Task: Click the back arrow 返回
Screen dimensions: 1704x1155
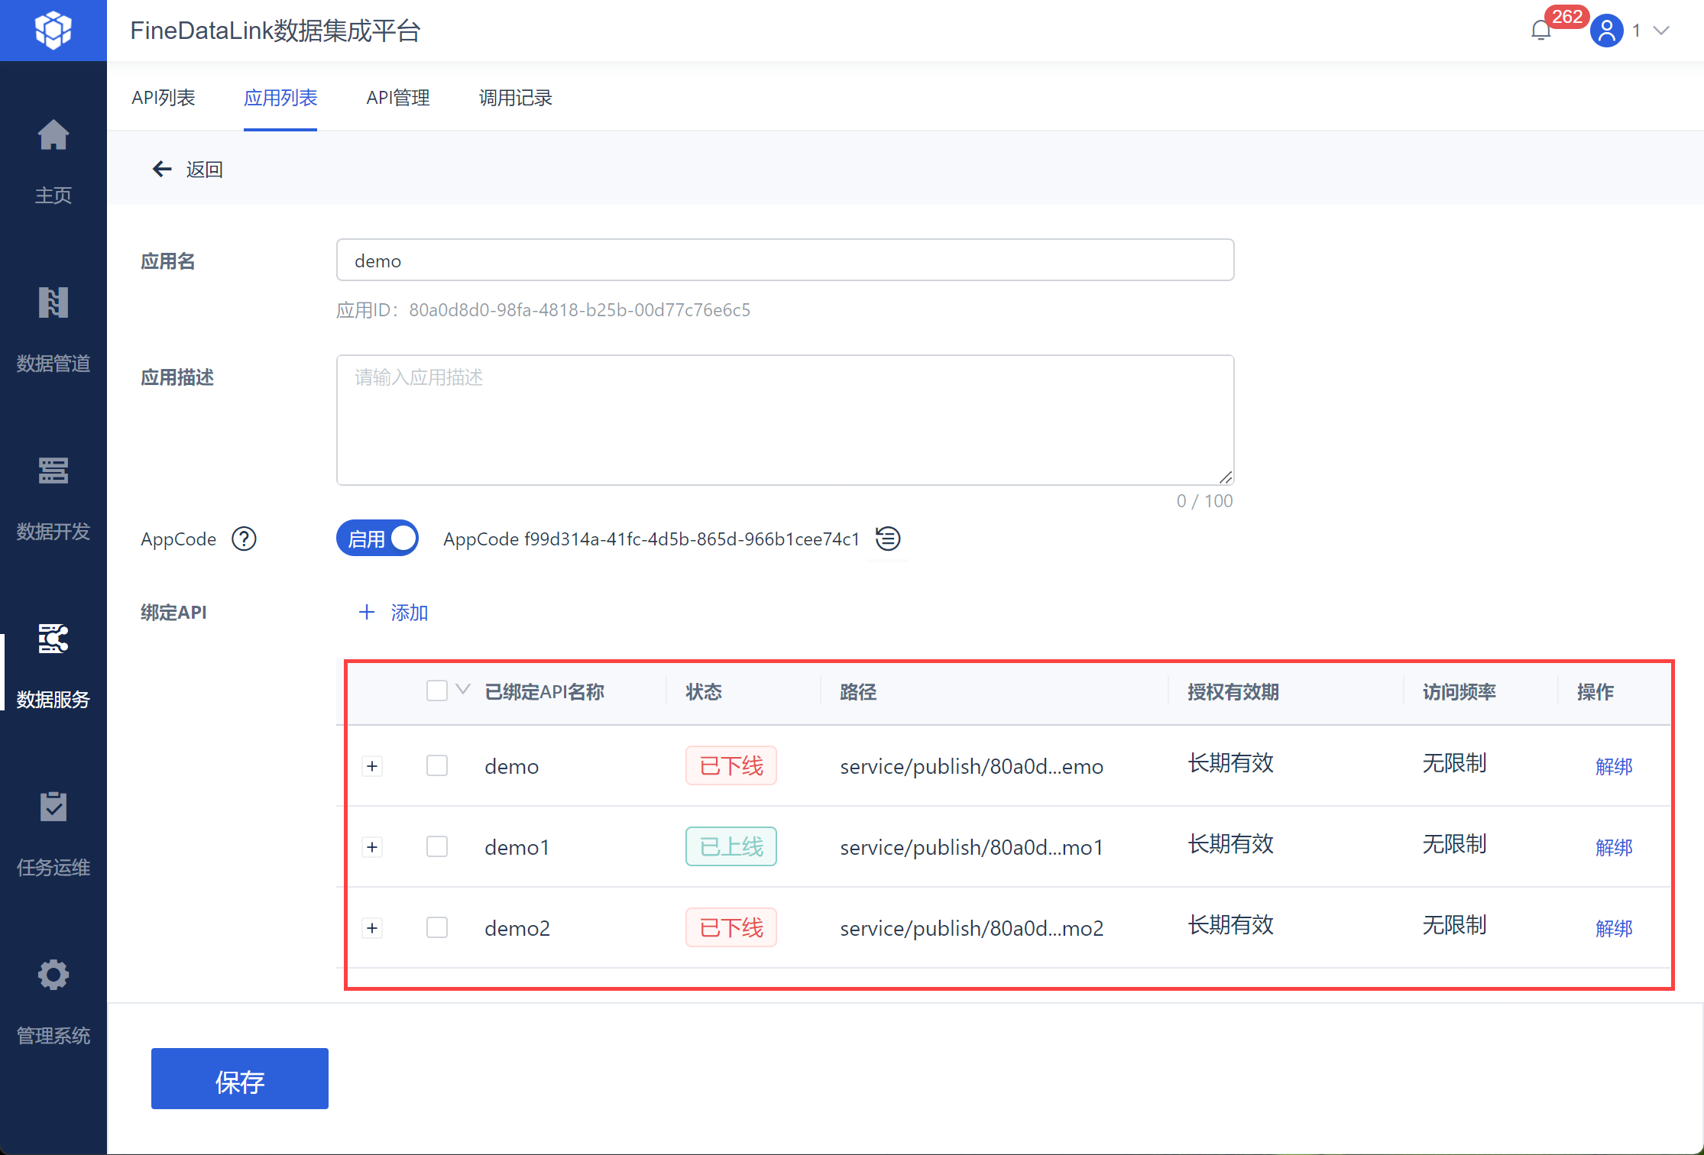Action: (162, 169)
